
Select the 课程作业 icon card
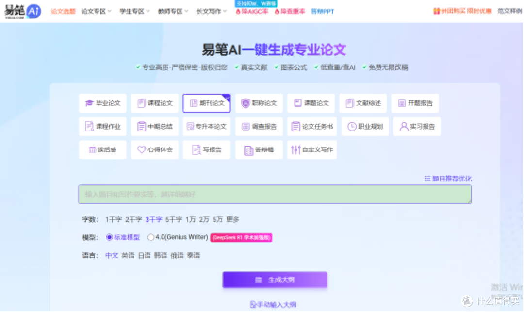tap(102, 127)
